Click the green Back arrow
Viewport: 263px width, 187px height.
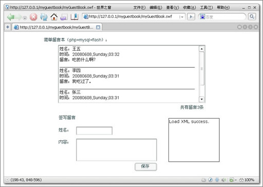11,17
